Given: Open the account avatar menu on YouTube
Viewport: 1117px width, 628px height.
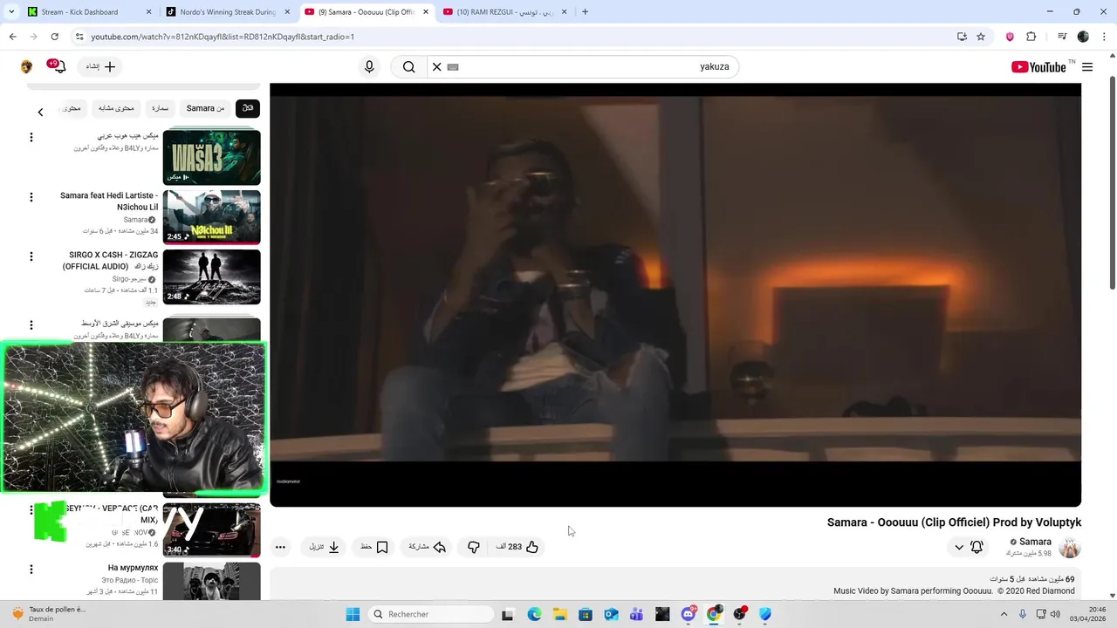Looking at the screenshot, I should [26, 67].
